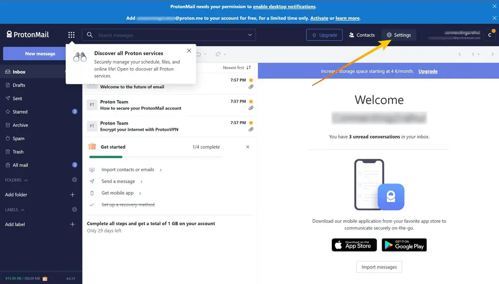Go to the next page of conversations
Screen dimensions: 499x284
492,54
